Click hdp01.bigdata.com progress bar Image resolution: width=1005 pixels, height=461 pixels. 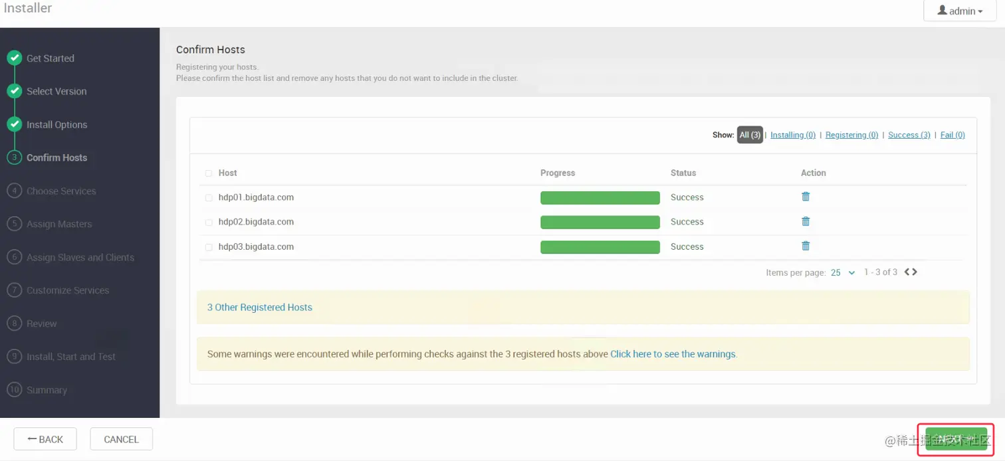click(600, 198)
